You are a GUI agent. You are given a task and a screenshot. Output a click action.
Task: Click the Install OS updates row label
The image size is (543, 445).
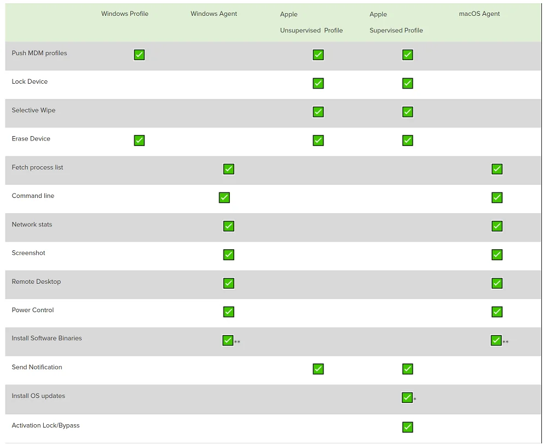tap(38, 396)
